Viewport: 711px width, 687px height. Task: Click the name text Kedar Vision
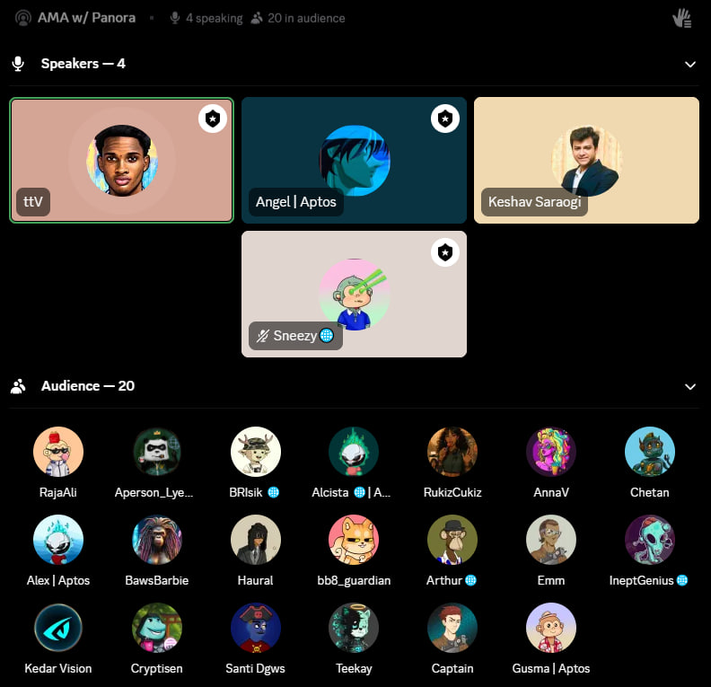tap(58, 668)
